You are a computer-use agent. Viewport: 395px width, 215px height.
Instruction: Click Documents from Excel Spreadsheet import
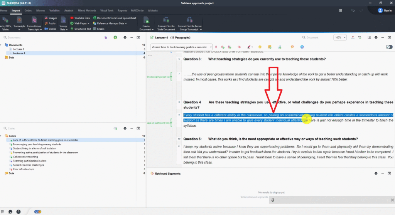tap(94, 18)
